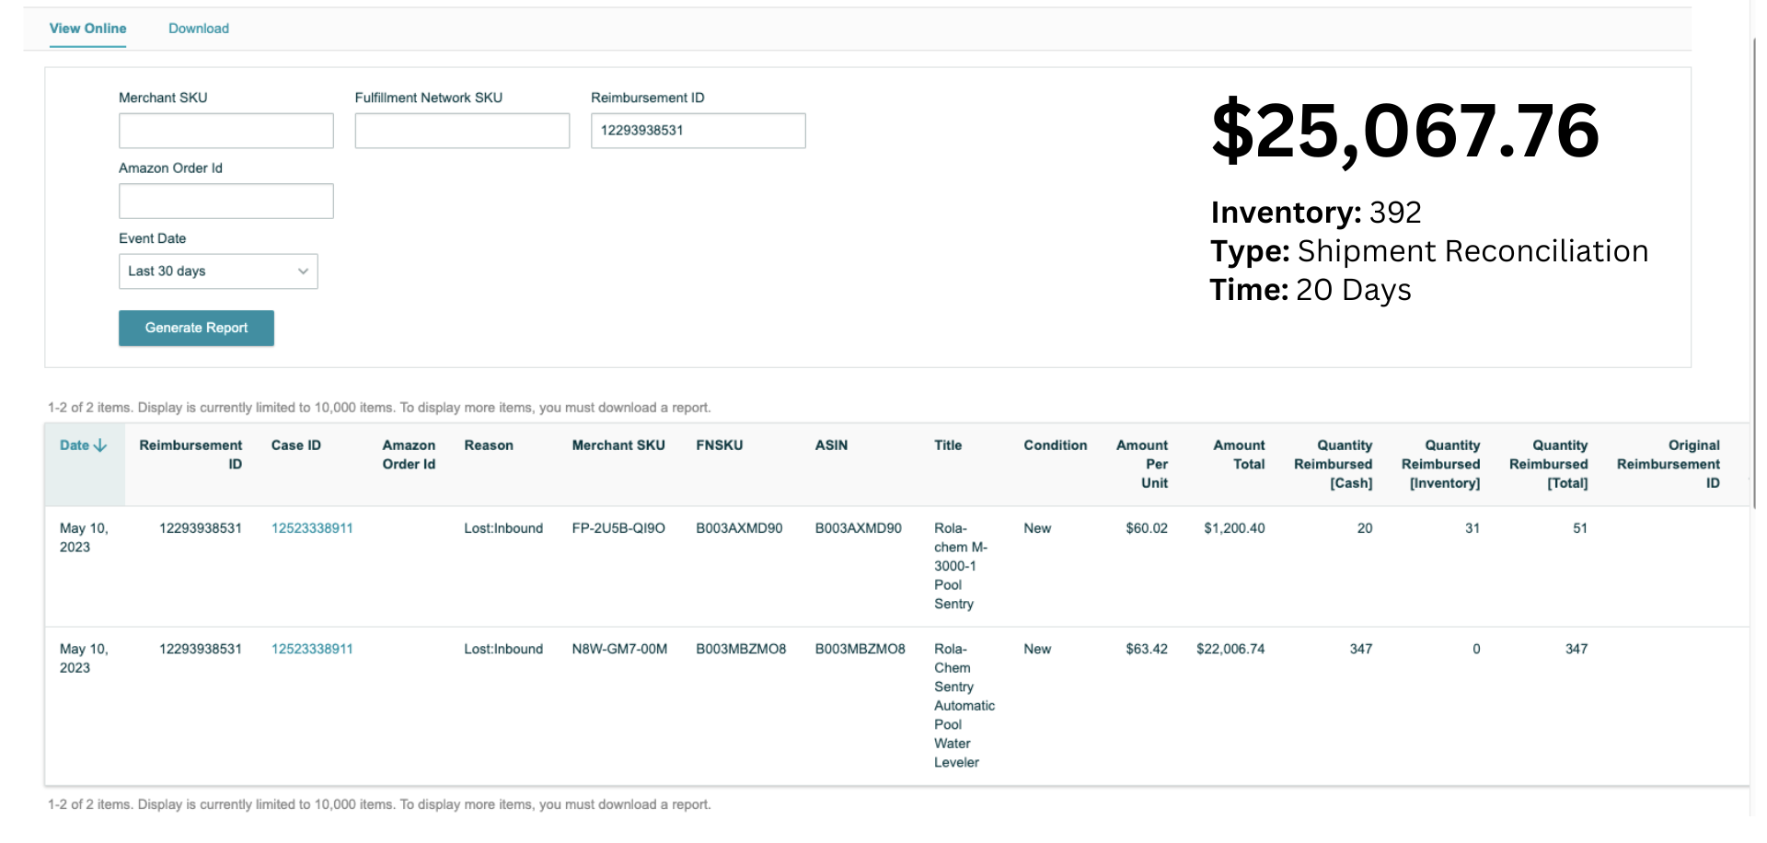Image resolution: width=1767 pixels, height=843 pixels.
Task: Click the Reimbursement ID column header
Action: [191, 455]
